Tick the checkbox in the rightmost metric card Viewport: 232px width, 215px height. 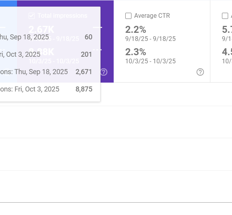click(x=225, y=16)
